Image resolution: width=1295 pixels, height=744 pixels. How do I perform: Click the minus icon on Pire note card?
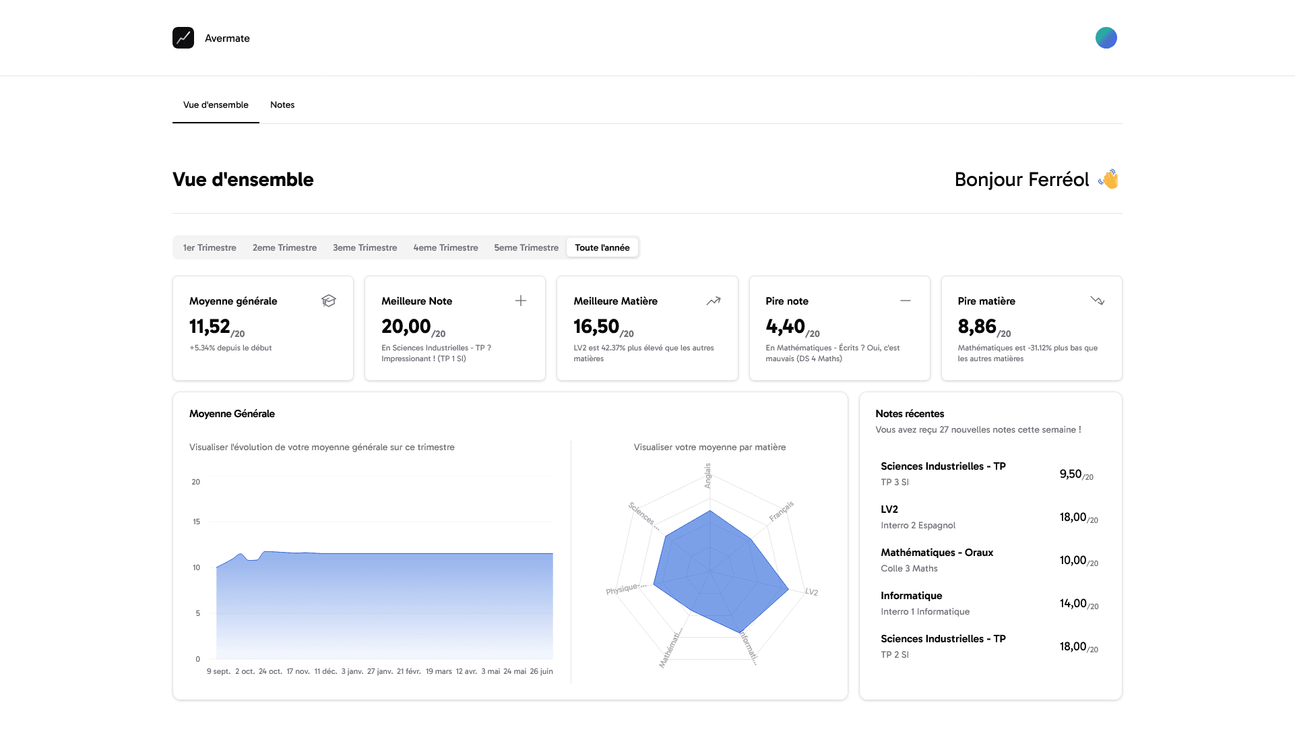(906, 301)
